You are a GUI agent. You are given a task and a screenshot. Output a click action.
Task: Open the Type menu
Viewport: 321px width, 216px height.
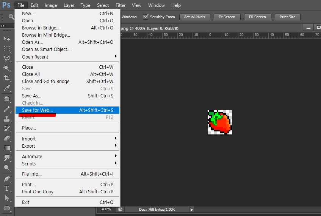85,5
